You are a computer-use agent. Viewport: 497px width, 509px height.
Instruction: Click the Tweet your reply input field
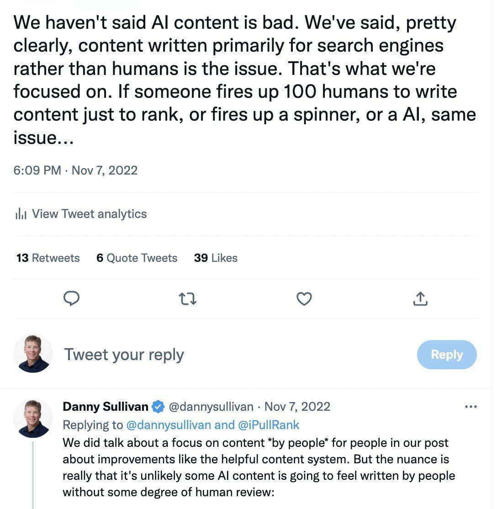[124, 354]
